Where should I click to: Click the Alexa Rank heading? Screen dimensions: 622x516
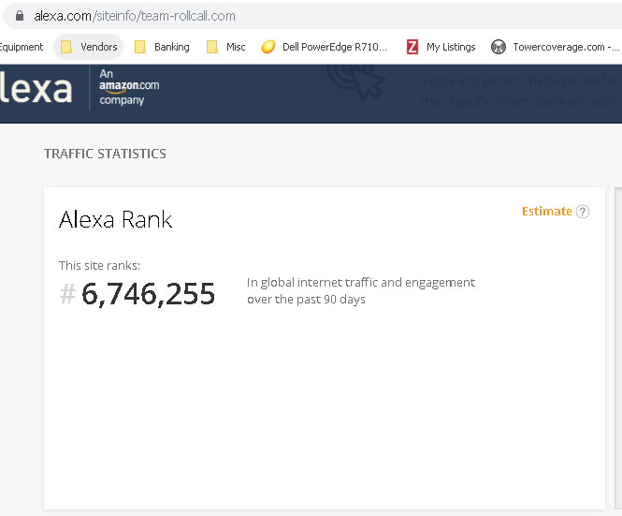(115, 220)
